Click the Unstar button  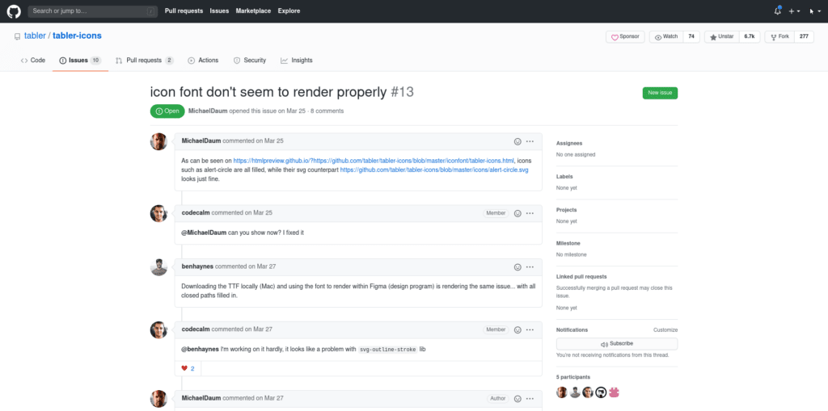pyautogui.click(x=722, y=37)
